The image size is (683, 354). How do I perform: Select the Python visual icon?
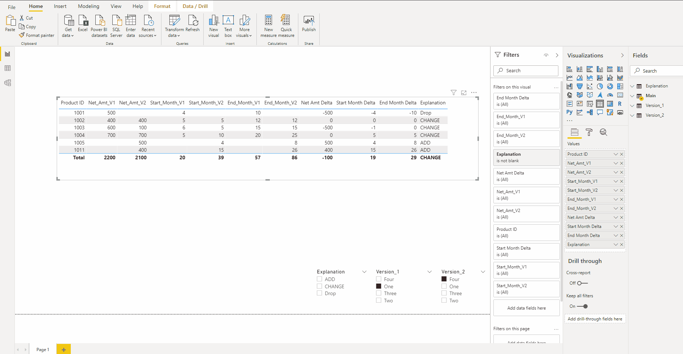[570, 112]
